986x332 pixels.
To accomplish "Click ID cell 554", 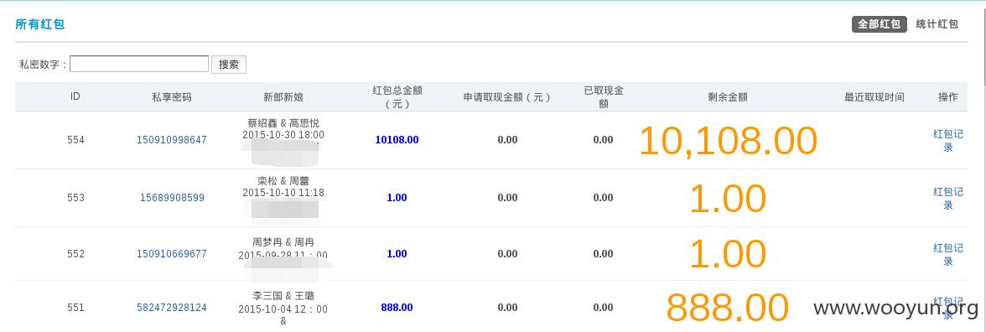I will tap(75, 139).
